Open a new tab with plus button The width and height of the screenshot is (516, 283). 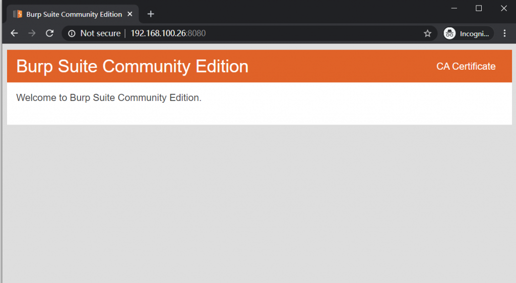(x=151, y=14)
